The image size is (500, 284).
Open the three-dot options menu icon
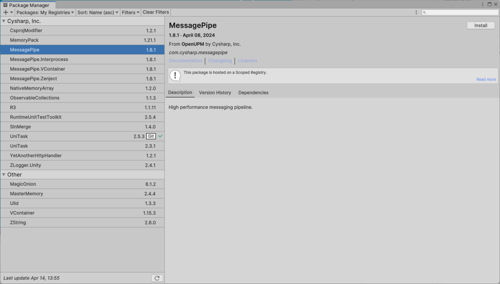(x=416, y=12)
